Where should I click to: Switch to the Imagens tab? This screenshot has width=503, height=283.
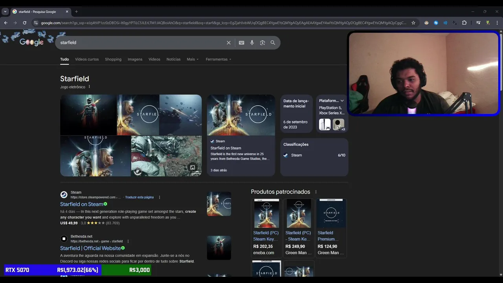point(135,59)
